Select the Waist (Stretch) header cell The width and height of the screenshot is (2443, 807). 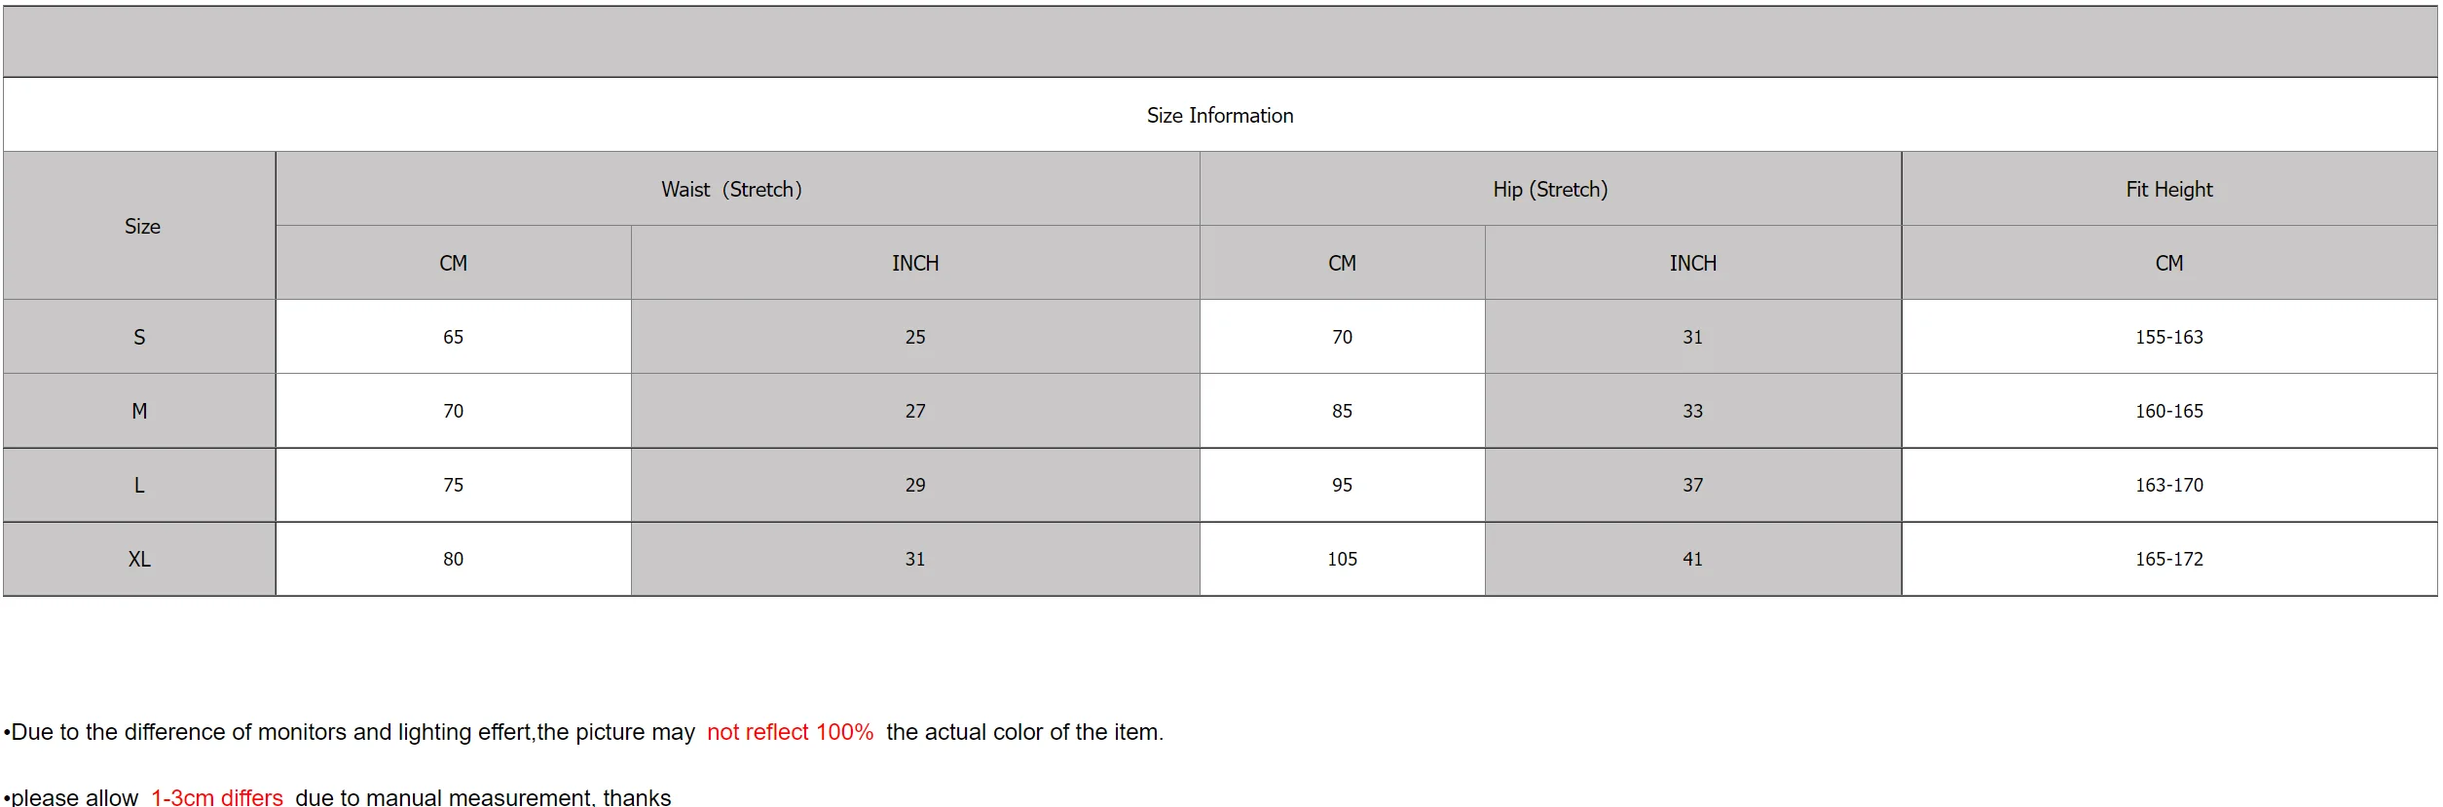(x=732, y=189)
